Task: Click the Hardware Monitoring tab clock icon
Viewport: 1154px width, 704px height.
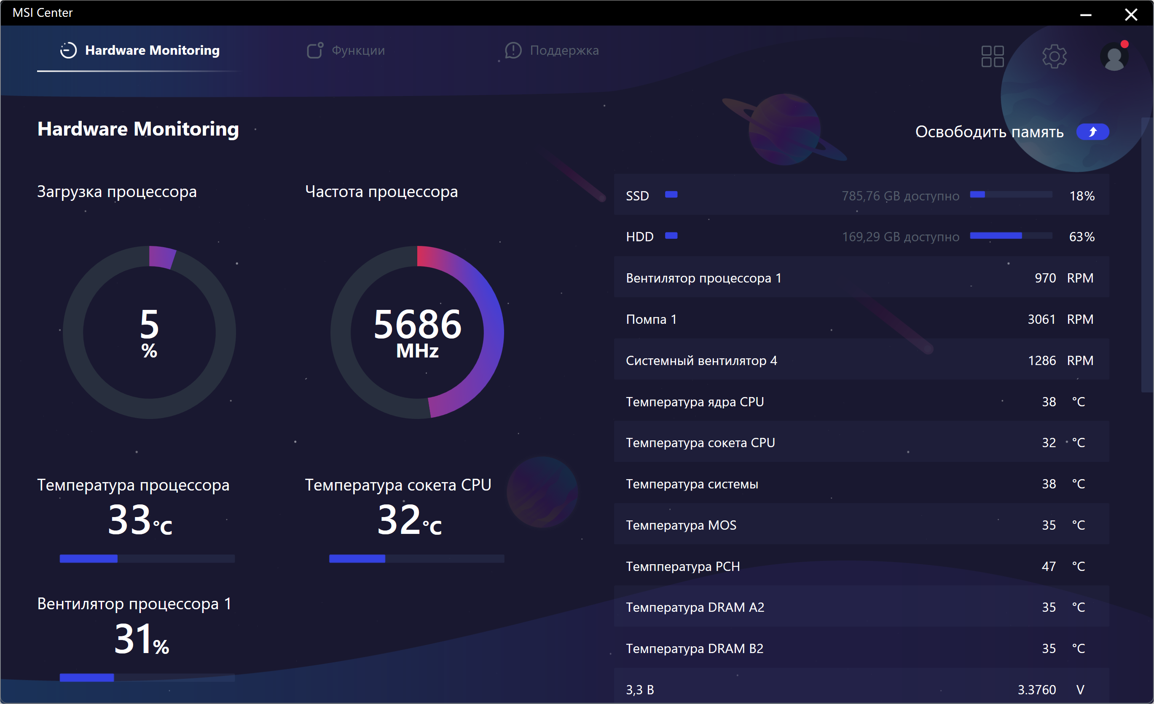Action: pos(68,50)
